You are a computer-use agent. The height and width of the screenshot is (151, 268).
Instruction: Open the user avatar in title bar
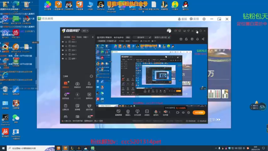(x=169, y=31)
